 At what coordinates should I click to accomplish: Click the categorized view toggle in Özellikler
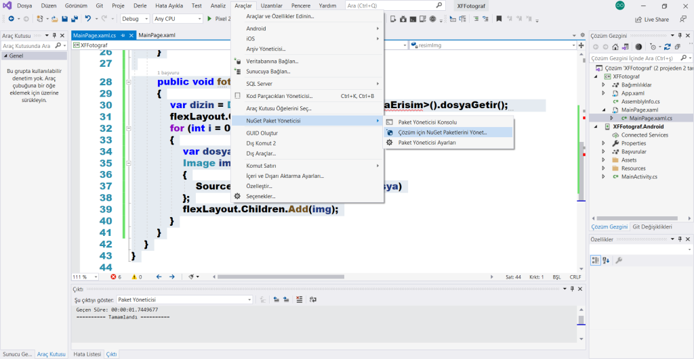596,260
